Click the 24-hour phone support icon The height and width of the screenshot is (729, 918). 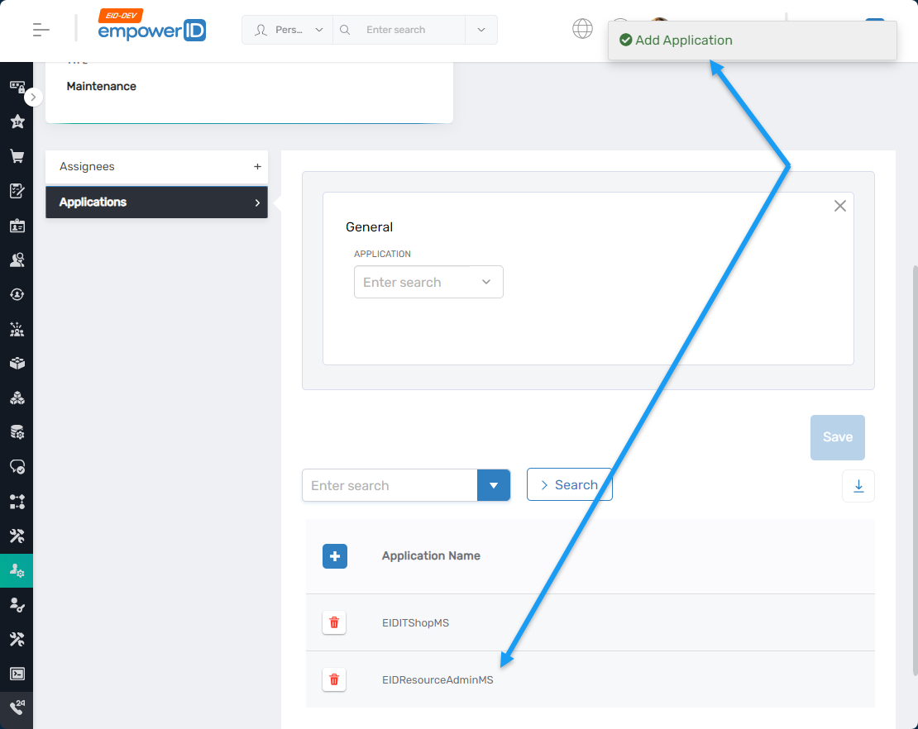(x=17, y=708)
